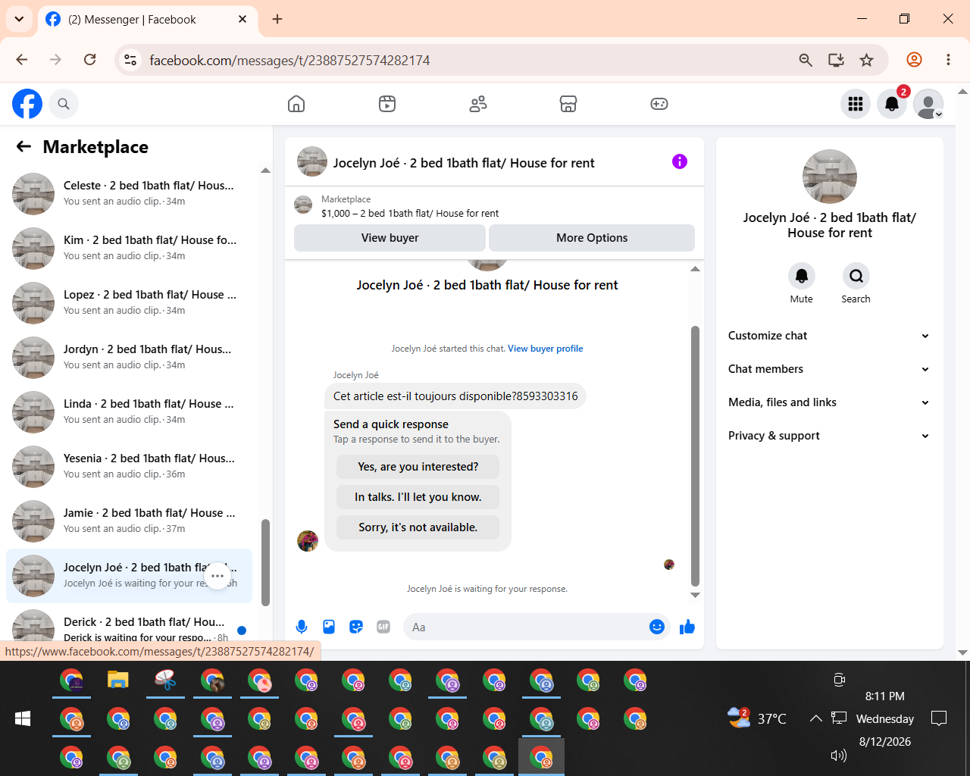Click View buyer button
The width and height of the screenshot is (970, 776).
[390, 238]
